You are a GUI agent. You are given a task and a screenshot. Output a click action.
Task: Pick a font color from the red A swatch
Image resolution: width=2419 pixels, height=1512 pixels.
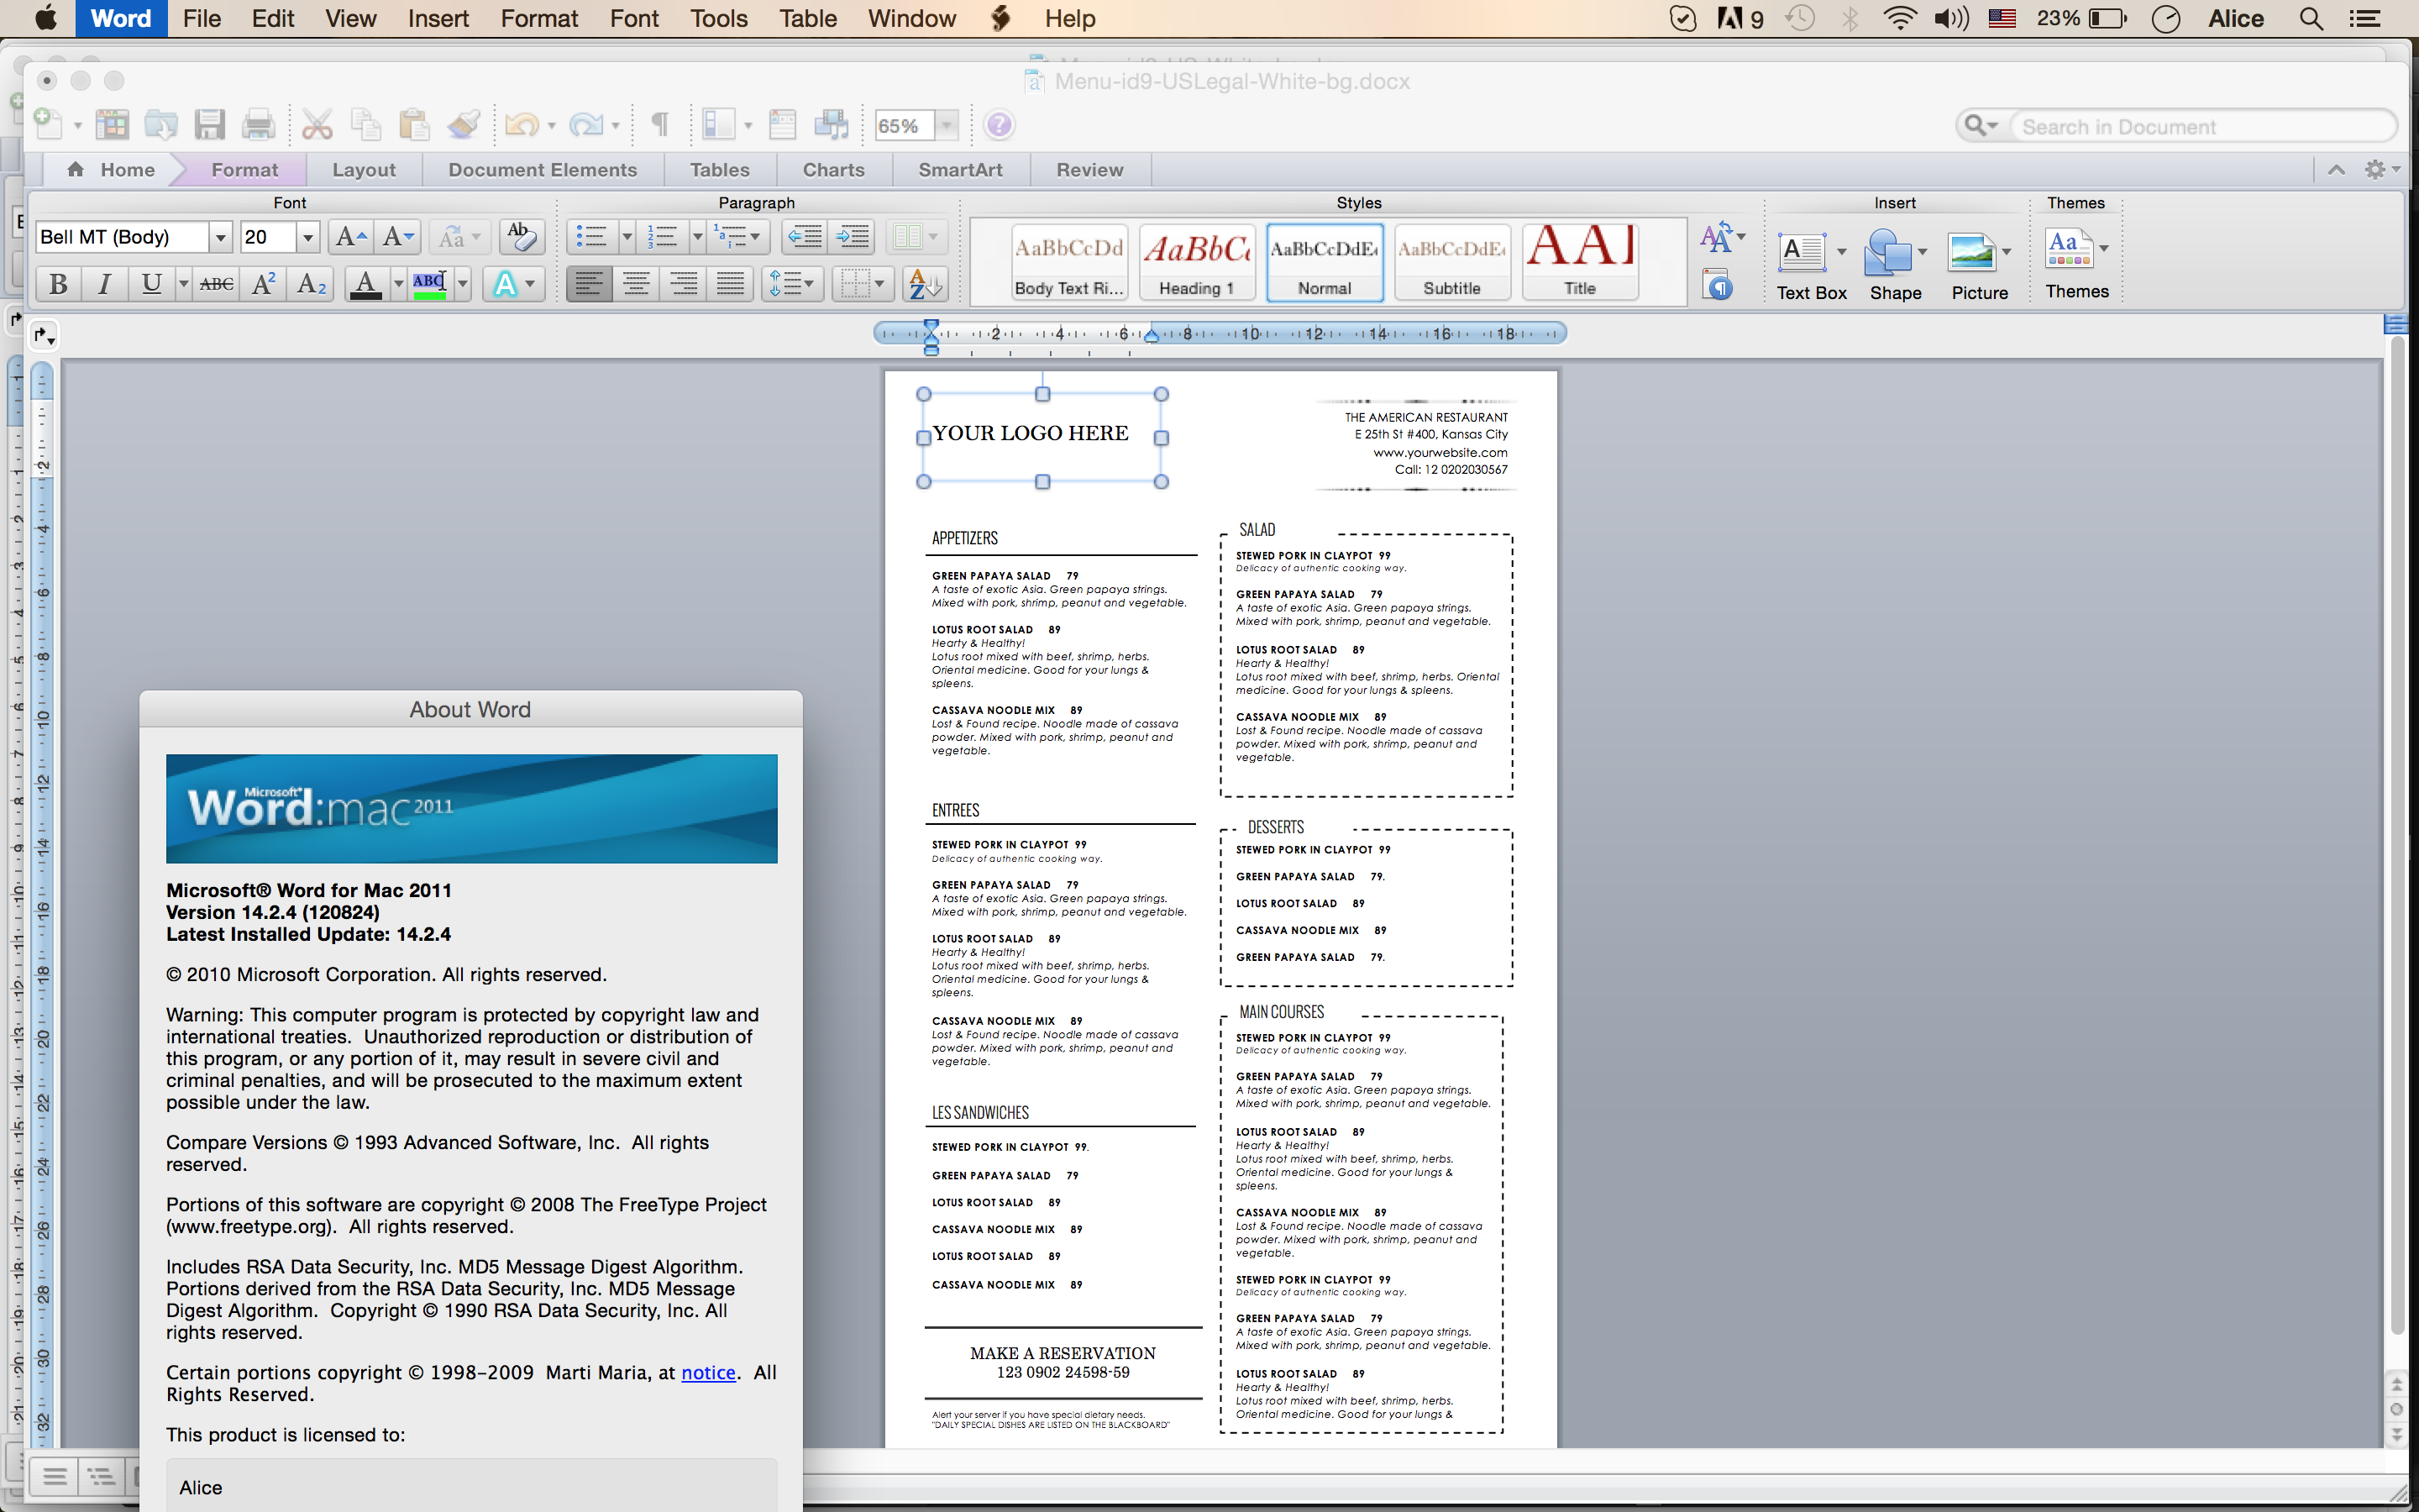[365, 283]
